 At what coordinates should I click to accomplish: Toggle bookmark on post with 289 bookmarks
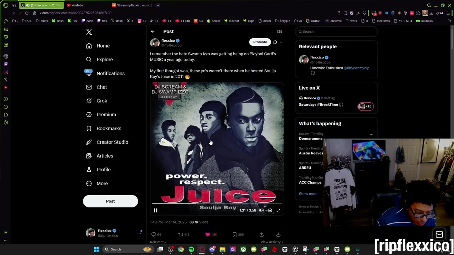(x=238, y=234)
